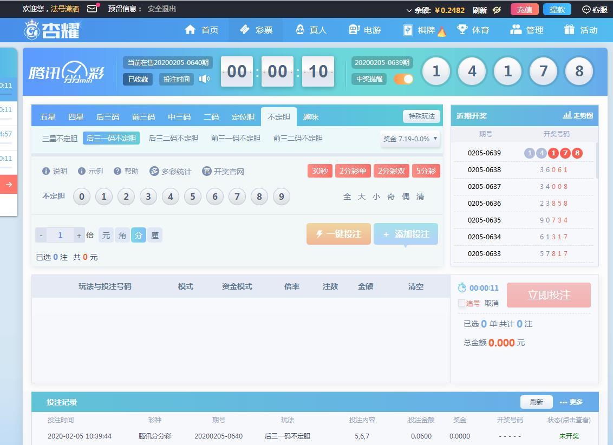
Task: Expand the 余额 balance chevron
Action: [409, 10]
